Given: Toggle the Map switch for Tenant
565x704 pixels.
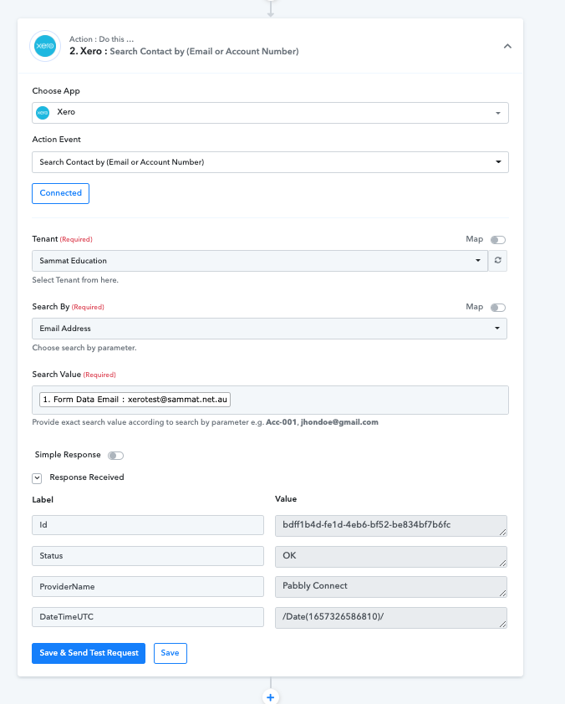Looking at the screenshot, I should tap(497, 240).
